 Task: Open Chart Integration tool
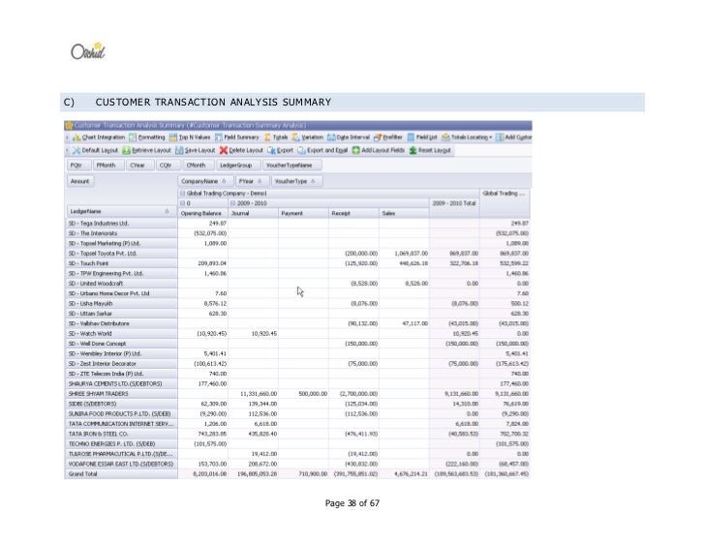(x=99, y=137)
